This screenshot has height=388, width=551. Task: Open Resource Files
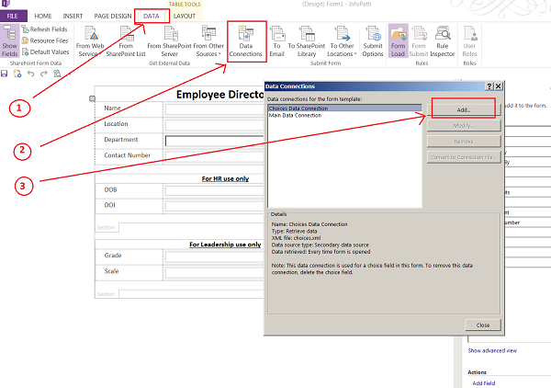[45, 40]
